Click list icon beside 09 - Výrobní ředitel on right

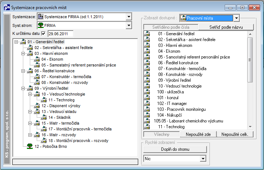147,80
